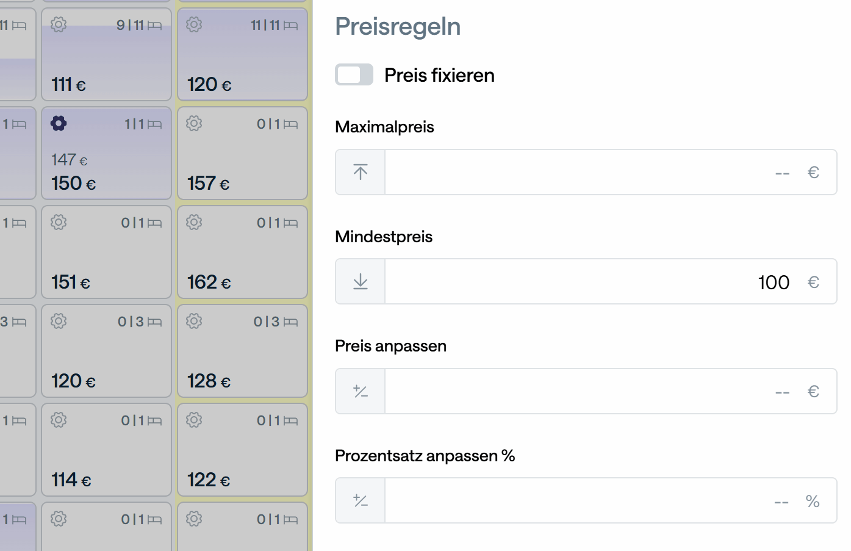Open settings gear on the 157 € cell
851x551 pixels.
[194, 123]
